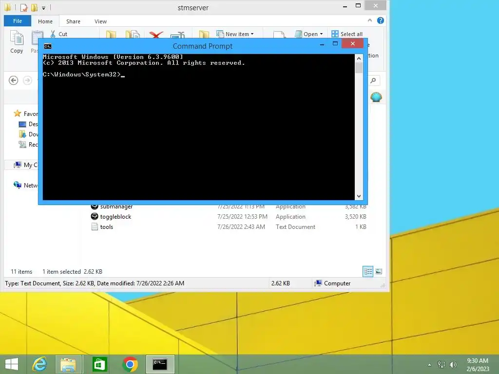This screenshot has height=374, width=499.
Task: Open the New item dropdown
Action: tap(235, 34)
